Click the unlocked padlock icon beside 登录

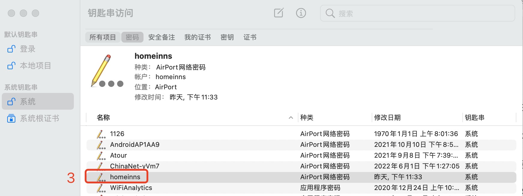[11, 49]
